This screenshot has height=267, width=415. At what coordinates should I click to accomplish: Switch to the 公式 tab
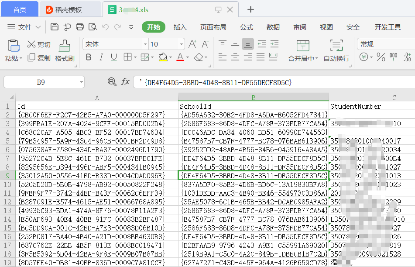pyautogui.click(x=247, y=27)
